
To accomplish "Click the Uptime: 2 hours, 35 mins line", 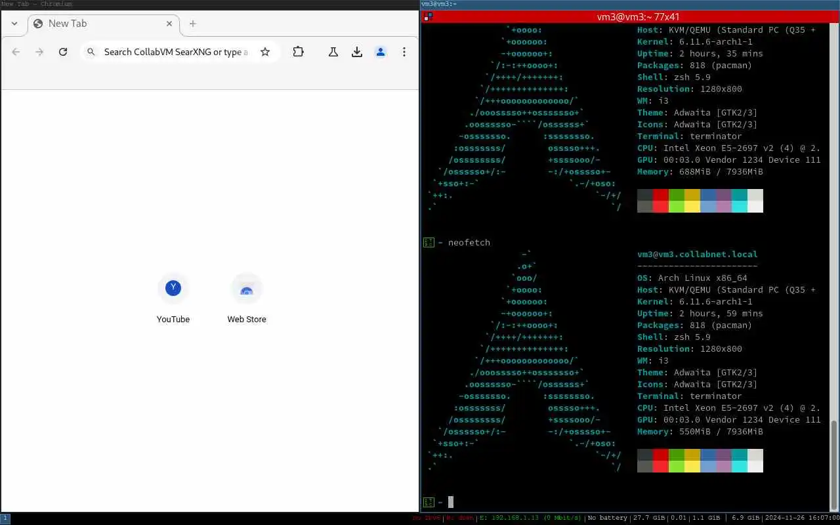I will tap(700, 54).
